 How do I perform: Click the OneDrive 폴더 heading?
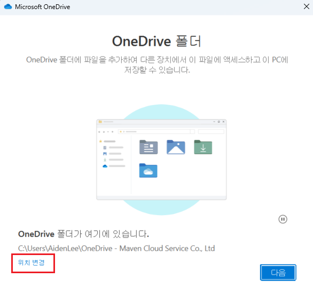pyautogui.click(x=156, y=41)
